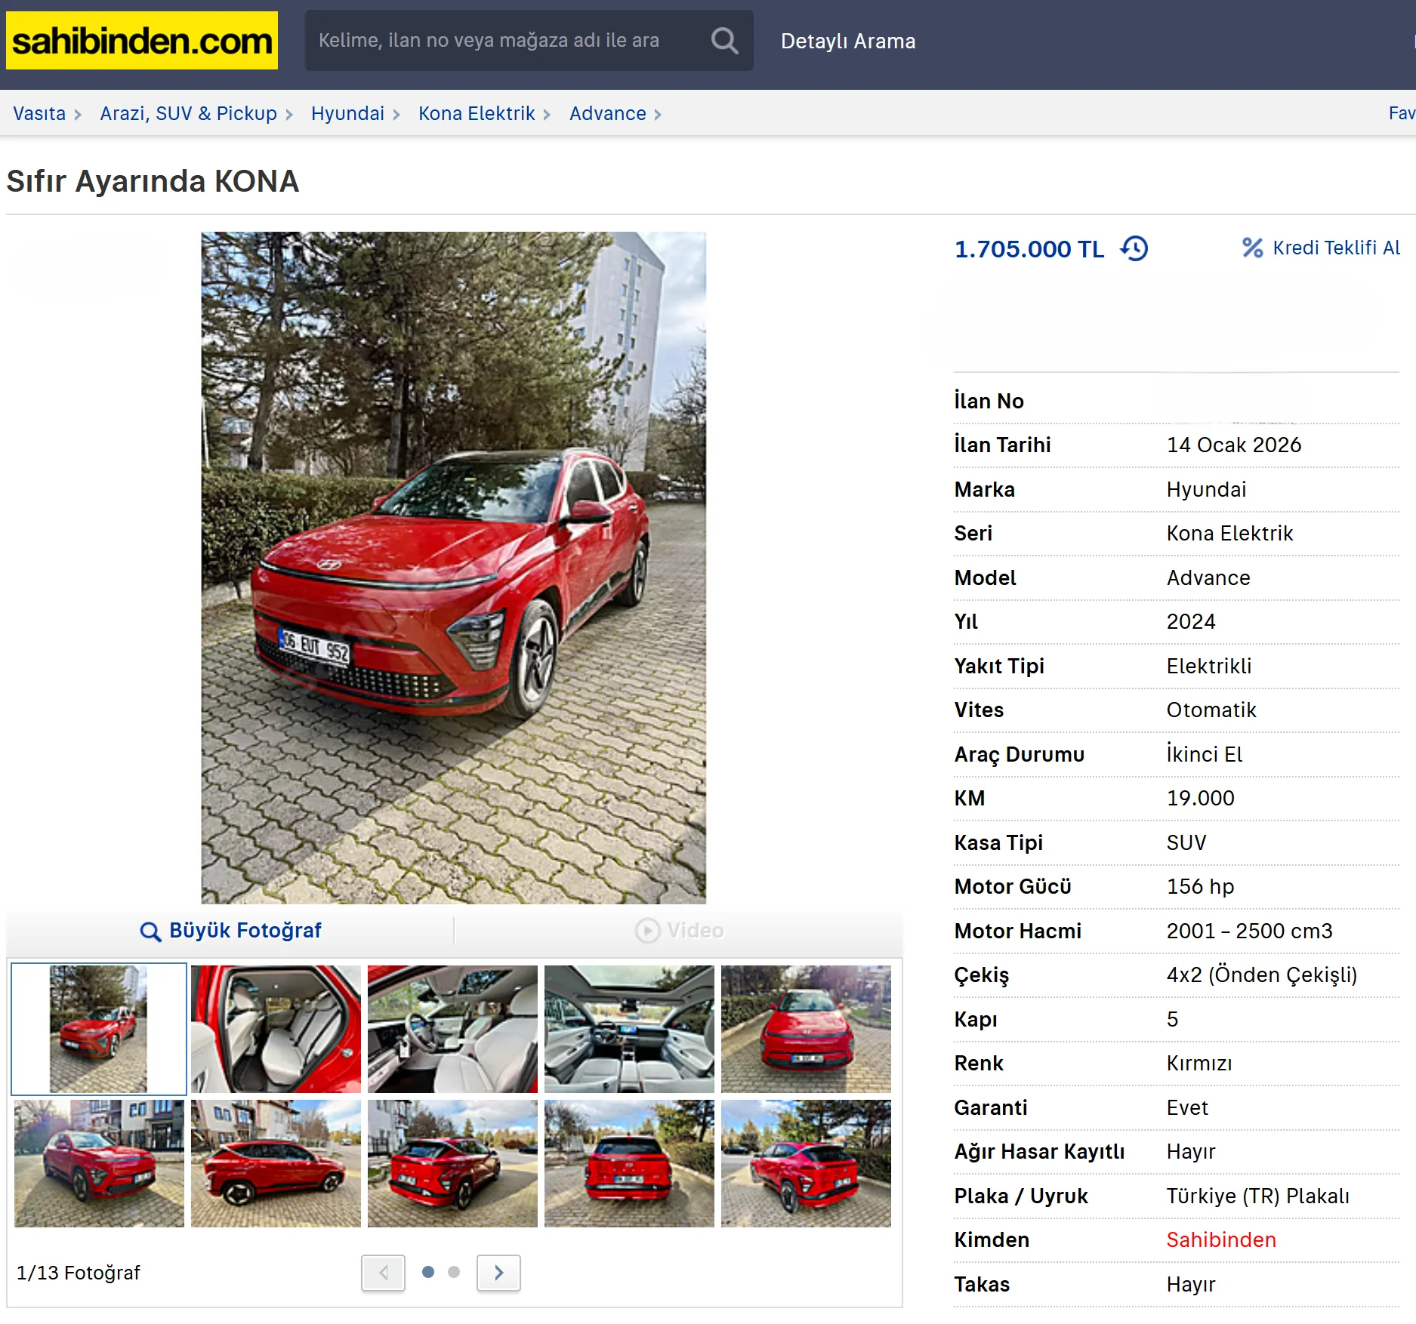Navigate to Vasıta breadcrumb
Image resolution: width=1416 pixels, height=1324 pixels.
pos(39,114)
